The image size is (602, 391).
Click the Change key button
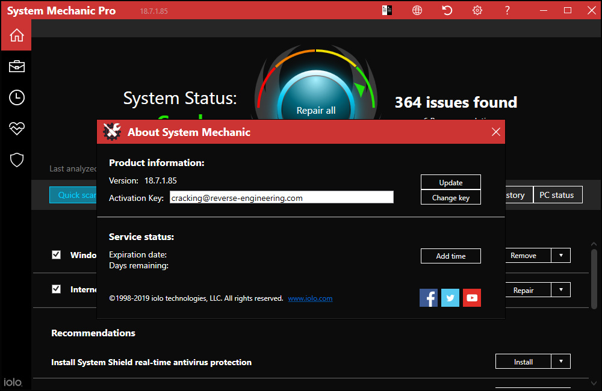(x=451, y=197)
